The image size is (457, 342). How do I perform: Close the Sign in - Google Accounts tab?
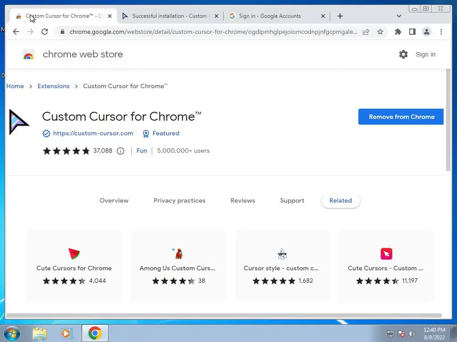[323, 16]
